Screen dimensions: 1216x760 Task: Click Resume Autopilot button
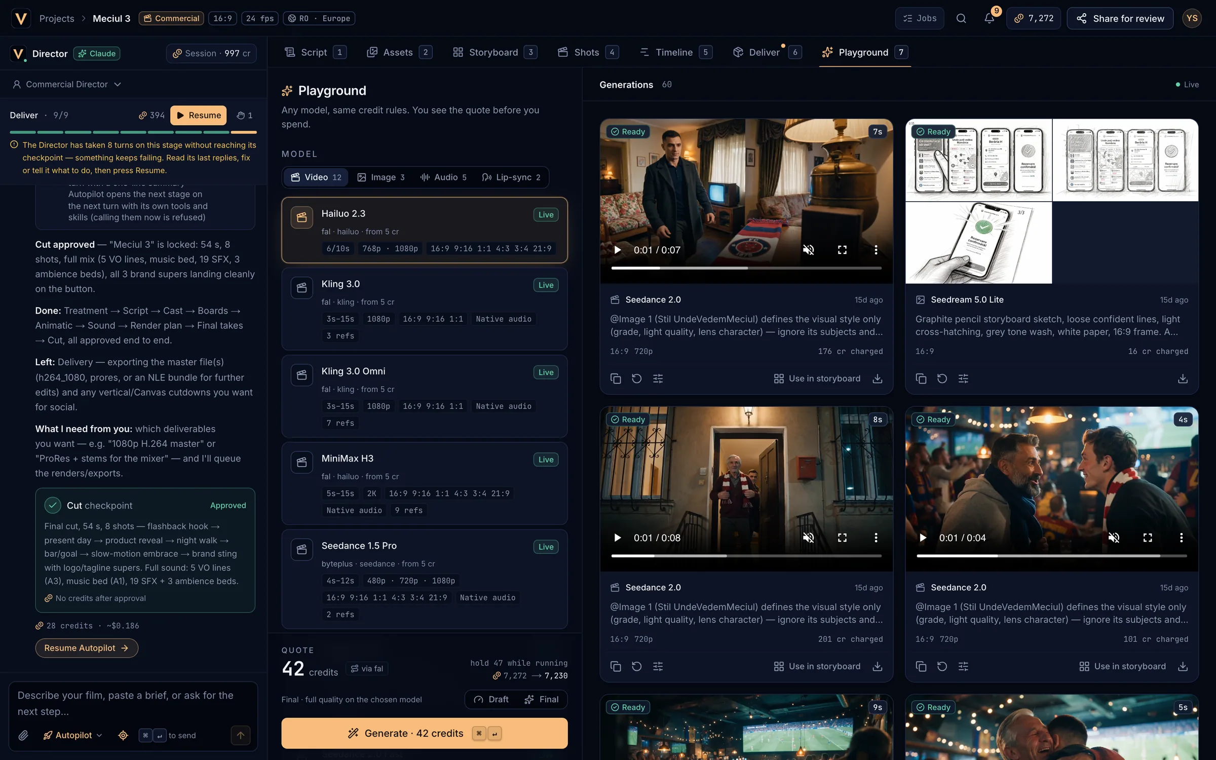pos(87,648)
